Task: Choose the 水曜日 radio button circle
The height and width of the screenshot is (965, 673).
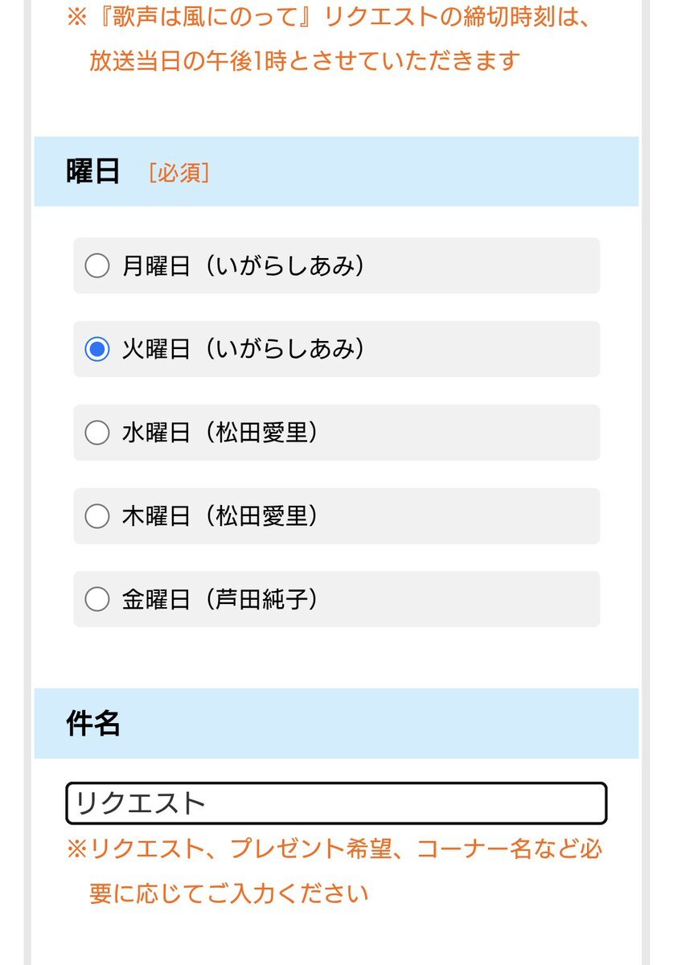Action: click(x=97, y=433)
